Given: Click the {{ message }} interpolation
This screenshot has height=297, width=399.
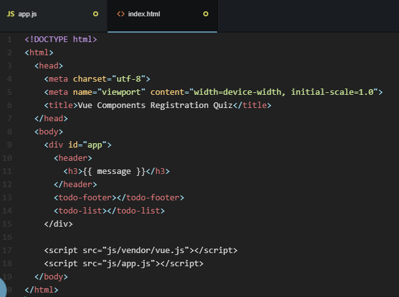Looking at the screenshot, I should pyautogui.click(x=114, y=171).
